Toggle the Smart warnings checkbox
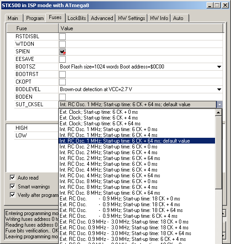231x244 pixels. pos(12,186)
